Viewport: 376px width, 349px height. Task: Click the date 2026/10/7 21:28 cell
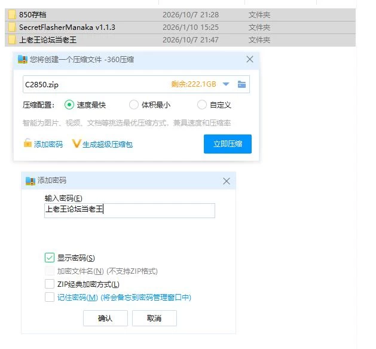[x=191, y=15]
